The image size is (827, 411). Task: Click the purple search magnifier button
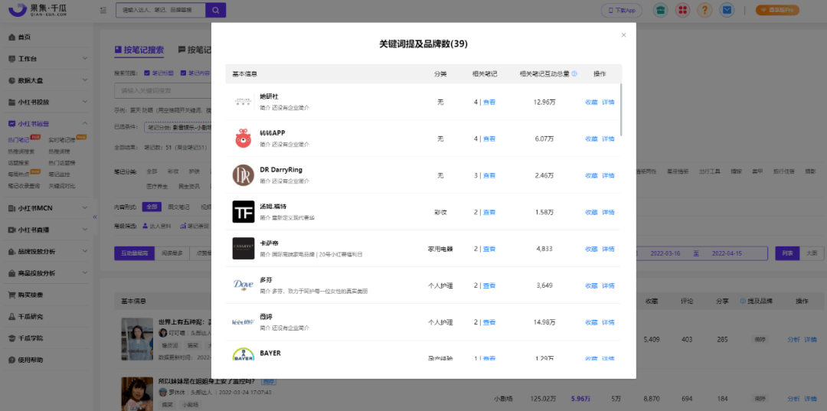point(216,10)
